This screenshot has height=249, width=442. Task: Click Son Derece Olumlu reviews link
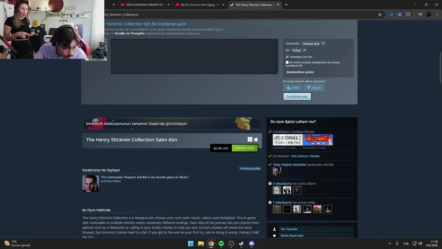click(x=305, y=156)
